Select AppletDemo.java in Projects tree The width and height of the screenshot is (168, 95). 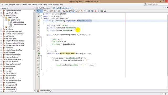(18, 22)
